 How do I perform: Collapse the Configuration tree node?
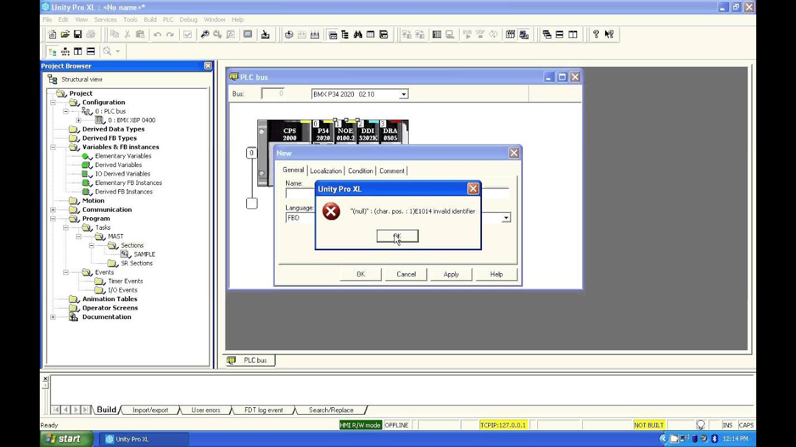53,102
